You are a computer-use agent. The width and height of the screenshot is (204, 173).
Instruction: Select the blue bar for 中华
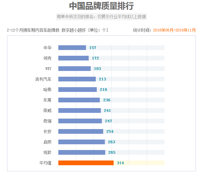tap(72, 48)
